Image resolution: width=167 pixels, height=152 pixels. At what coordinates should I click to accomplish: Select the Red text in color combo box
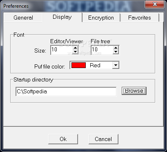[95, 65]
